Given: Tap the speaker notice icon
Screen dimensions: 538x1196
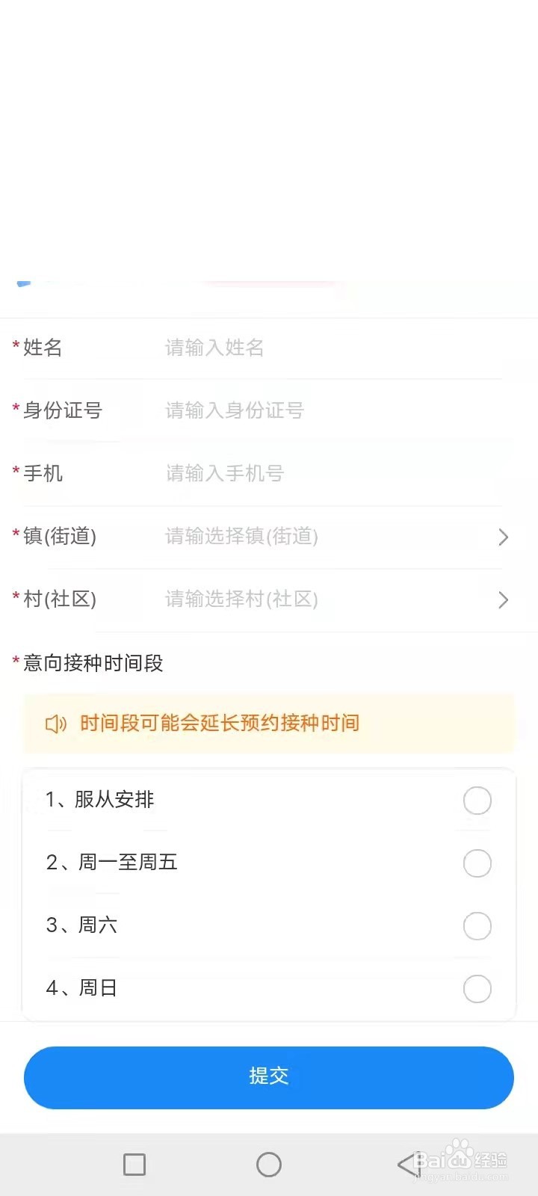Looking at the screenshot, I should [x=56, y=724].
